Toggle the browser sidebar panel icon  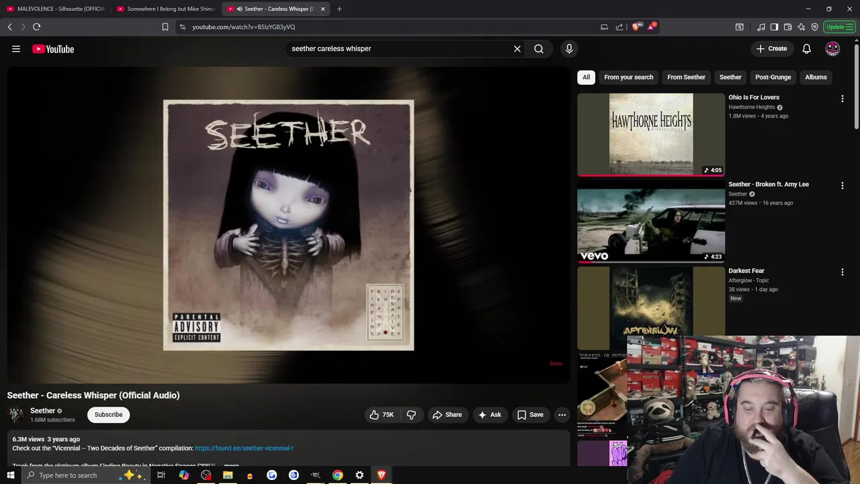(774, 27)
